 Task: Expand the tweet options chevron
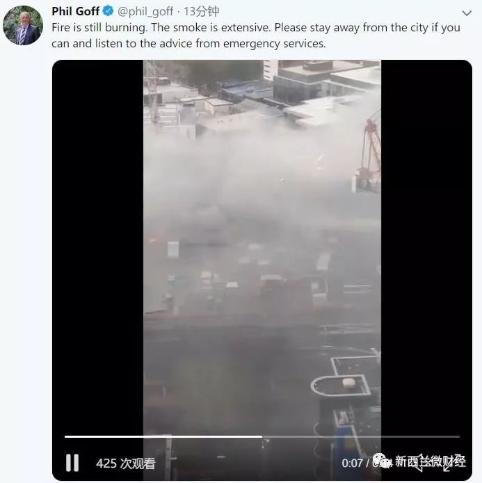click(467, 13)
